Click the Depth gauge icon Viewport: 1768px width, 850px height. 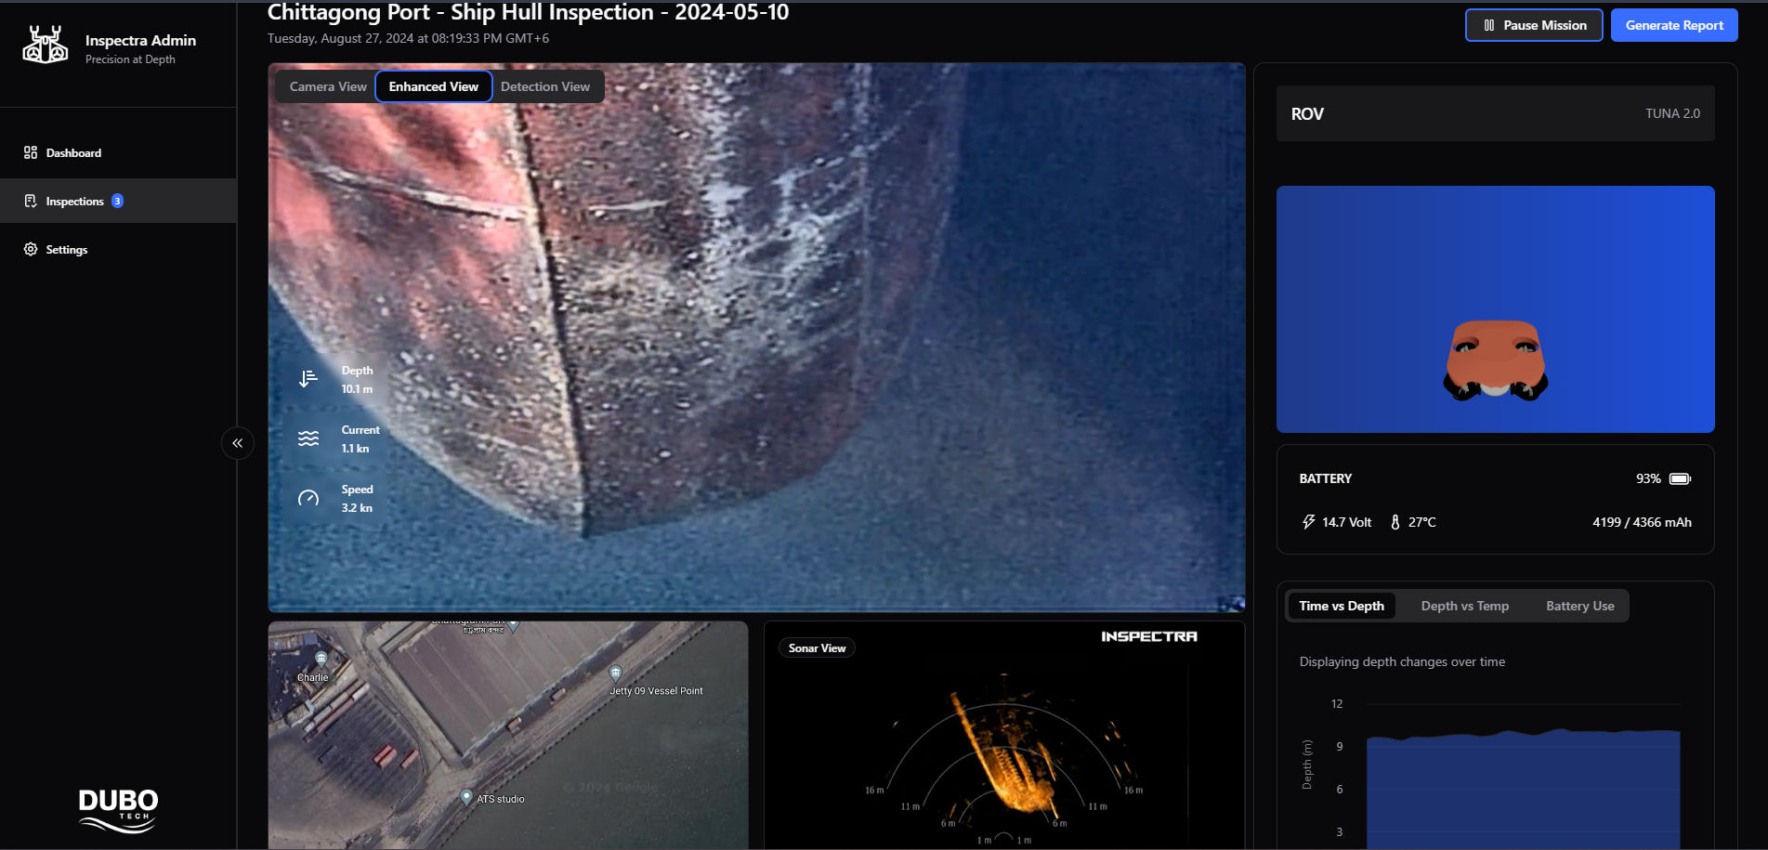point(308,379)
